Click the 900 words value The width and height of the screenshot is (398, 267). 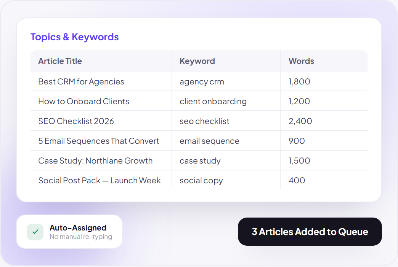point(297,141)
